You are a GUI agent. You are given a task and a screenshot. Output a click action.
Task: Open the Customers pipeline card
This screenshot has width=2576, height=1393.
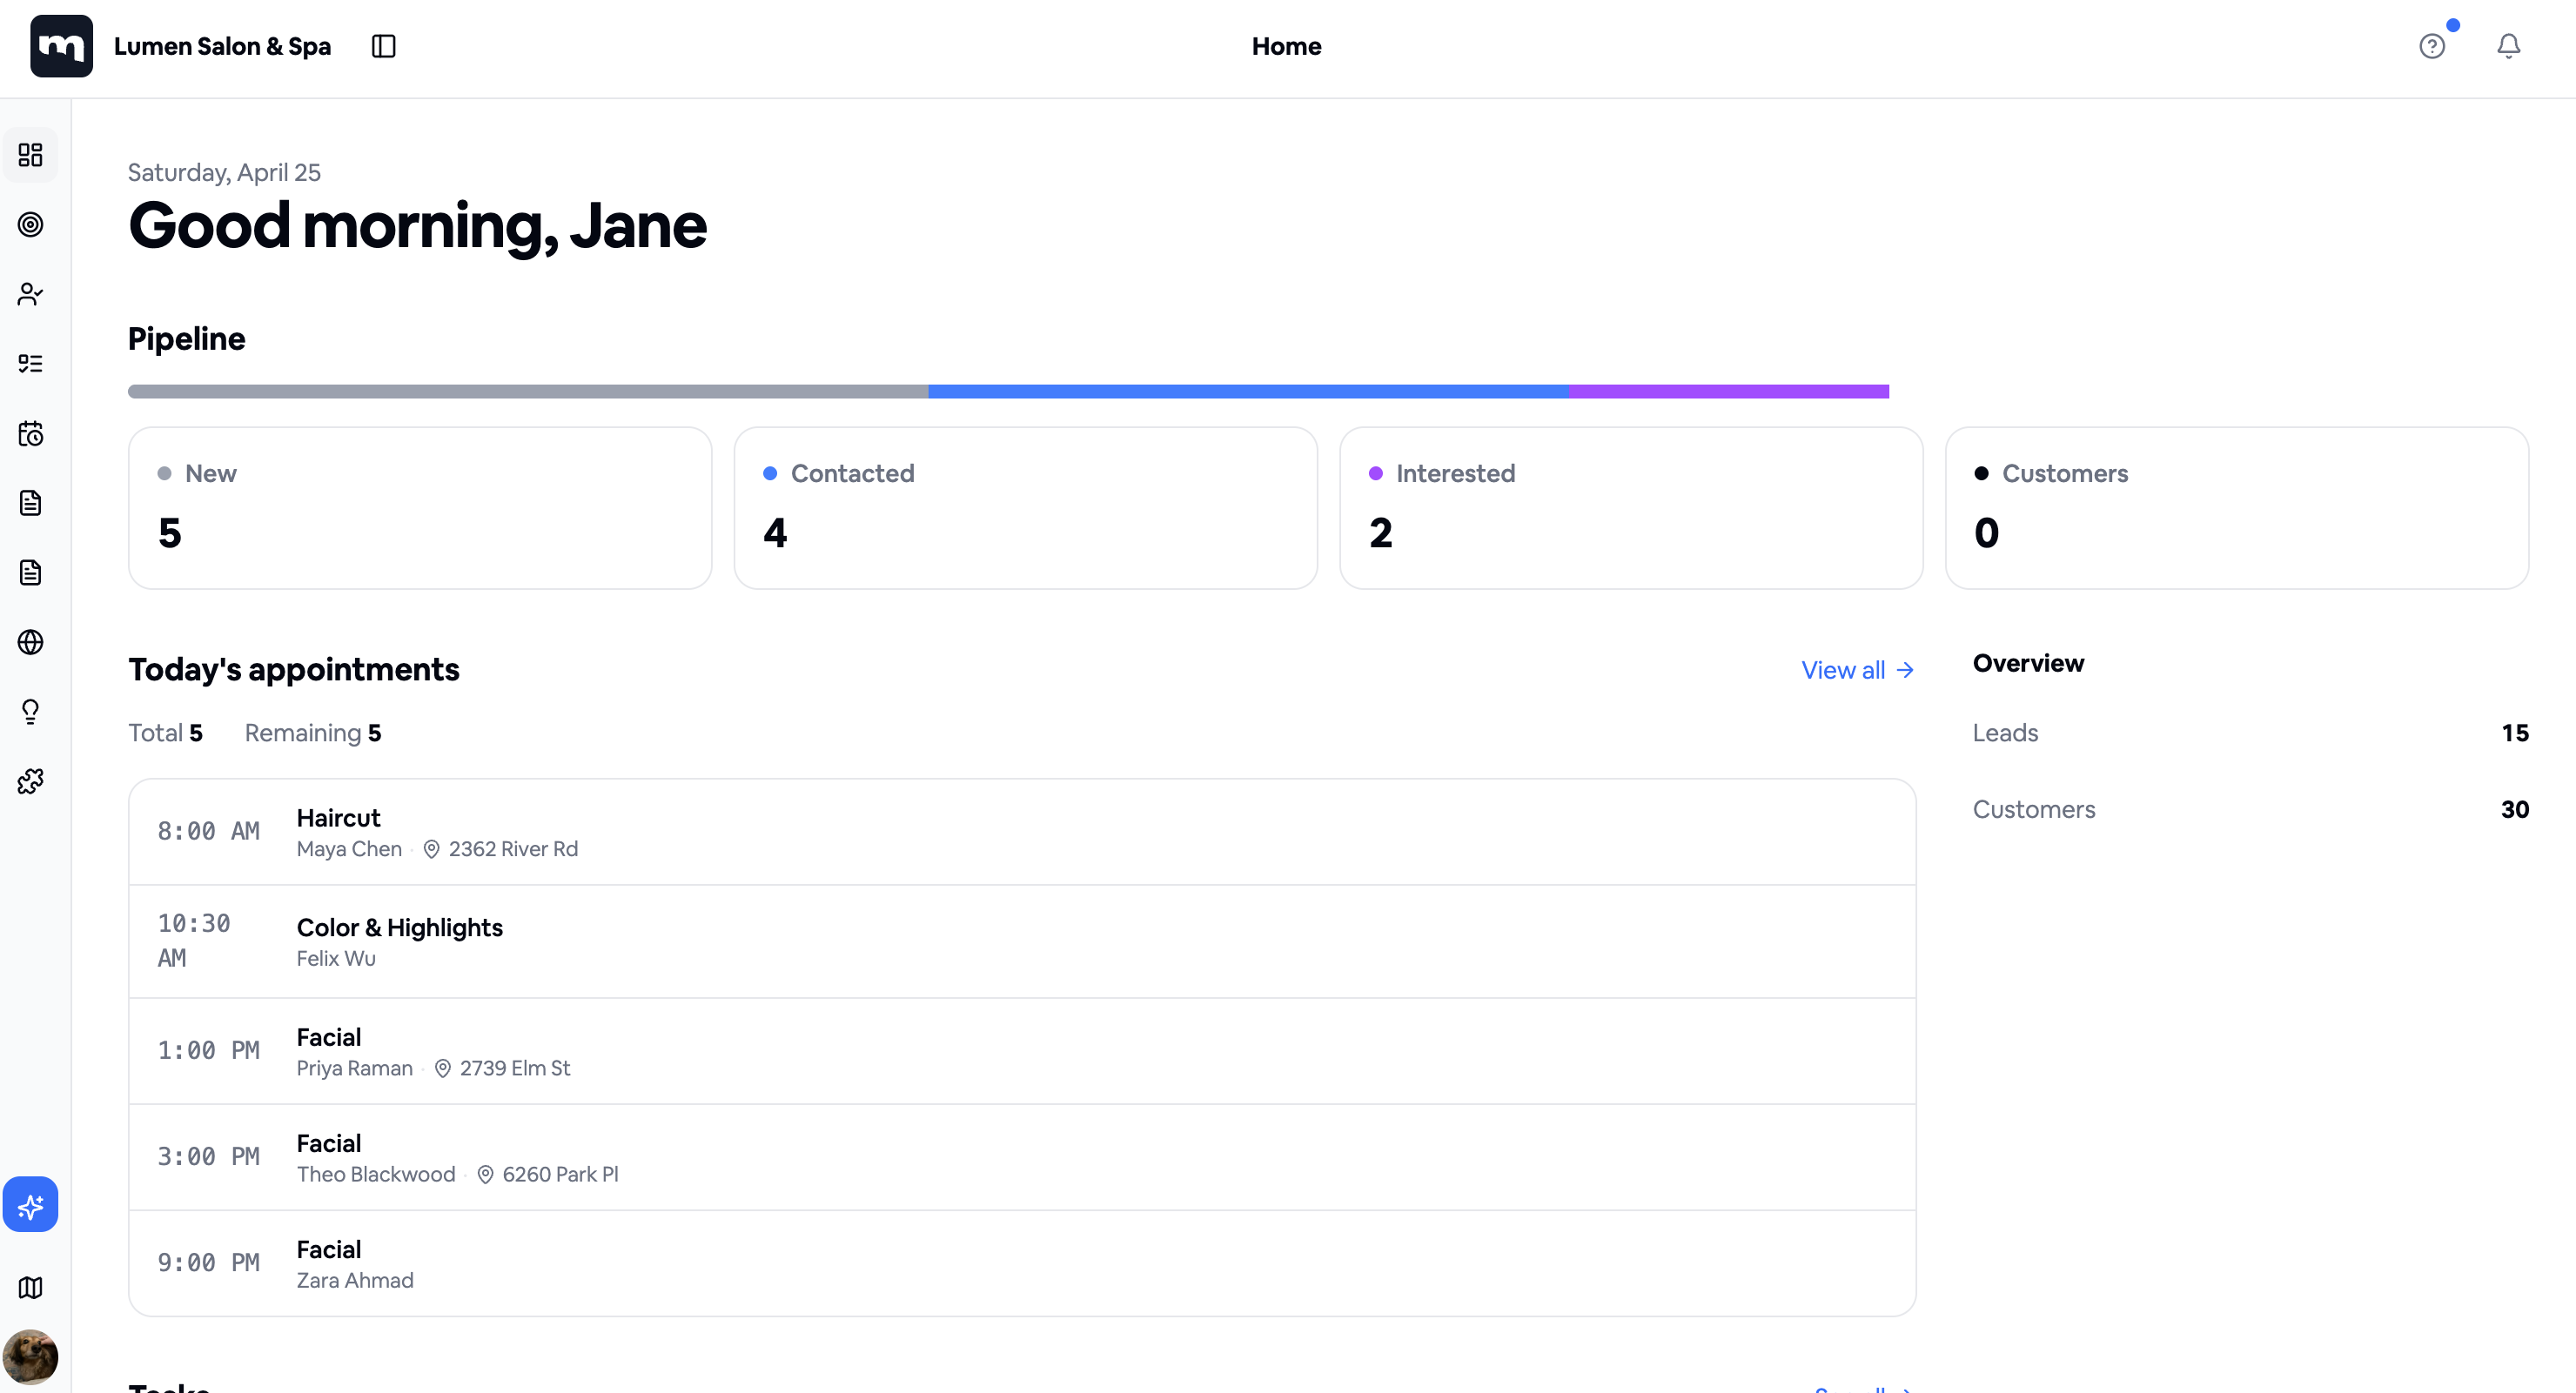(2237, 508)
